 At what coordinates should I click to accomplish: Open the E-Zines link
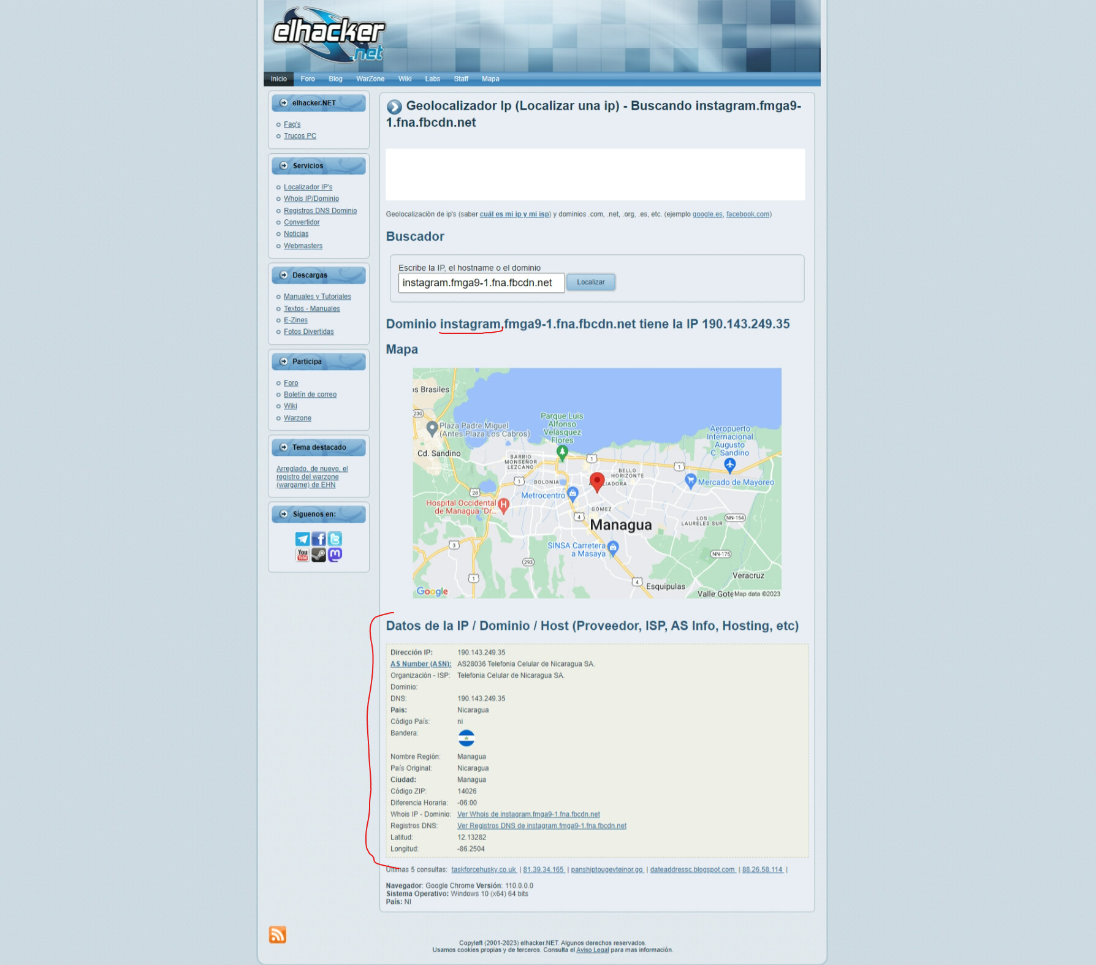(295, 320)
